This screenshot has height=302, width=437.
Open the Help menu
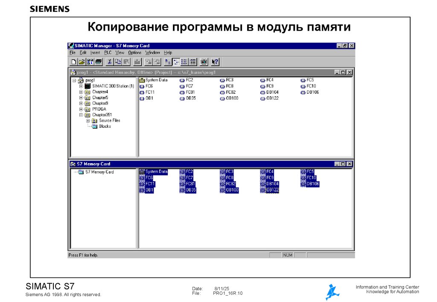[x=168, y=52]
